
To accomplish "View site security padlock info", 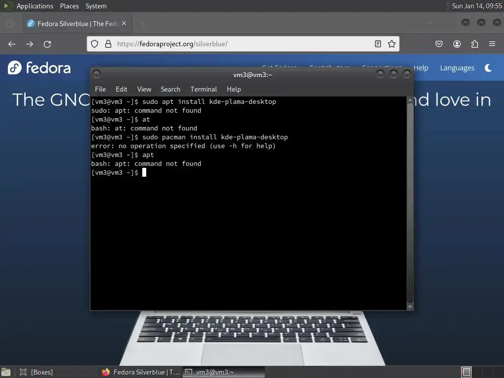I will 108,44.
